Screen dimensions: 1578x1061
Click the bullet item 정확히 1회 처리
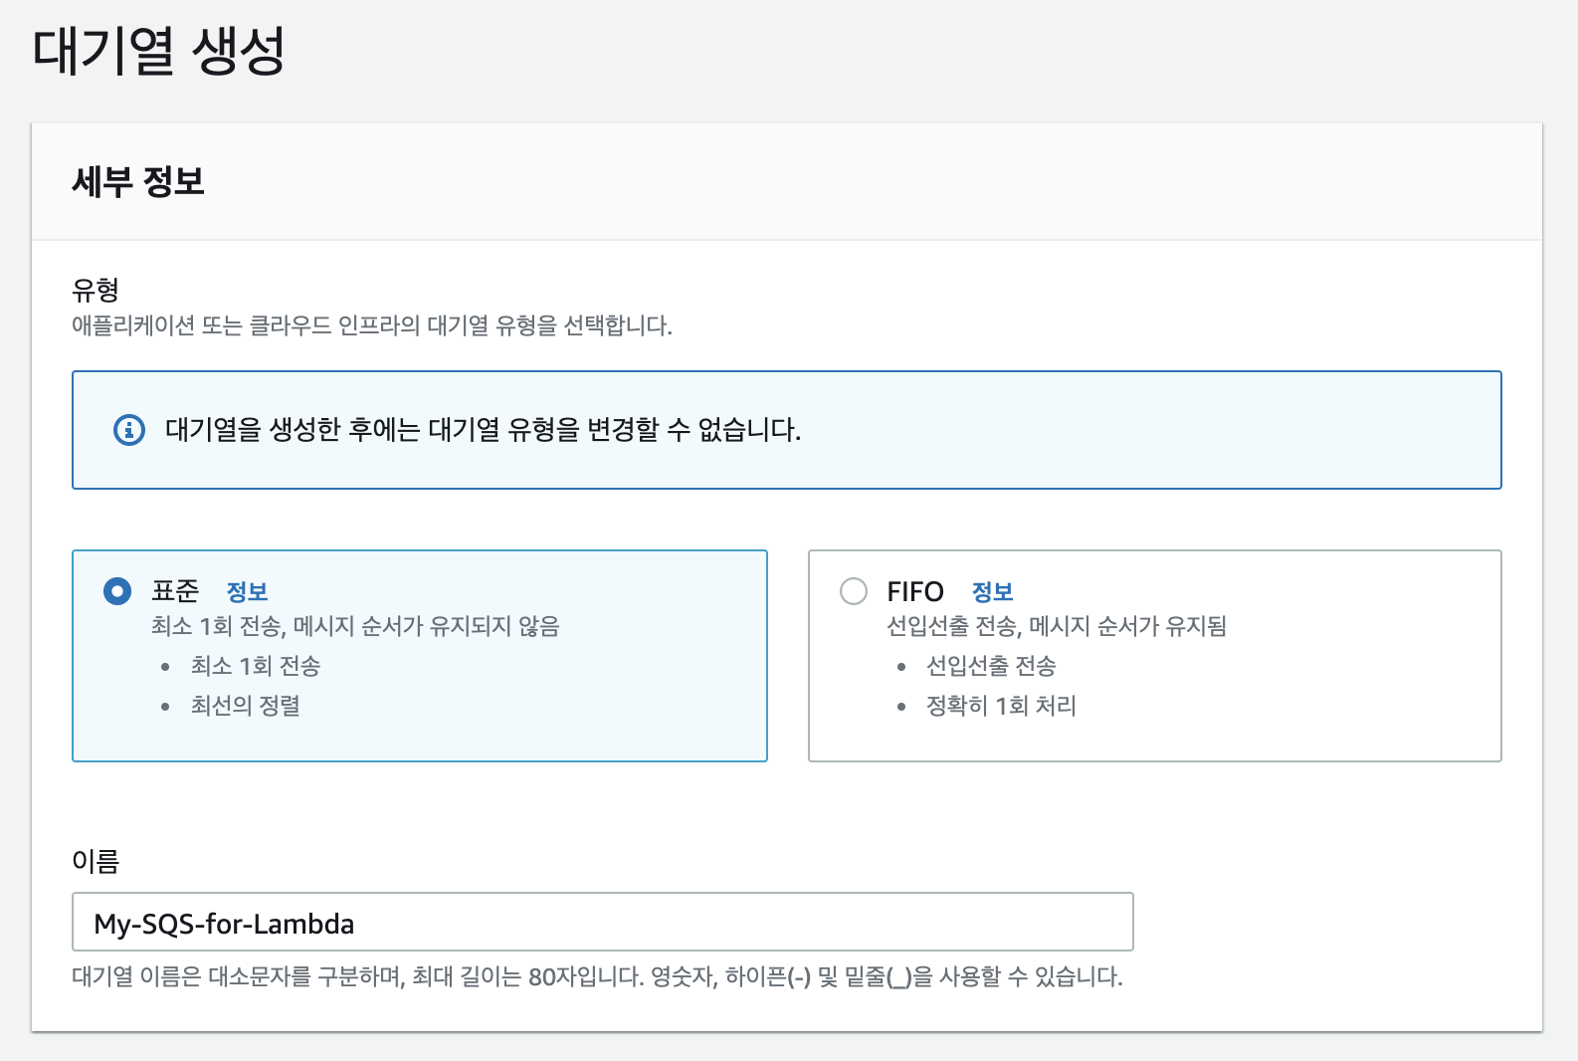[x=1001, y=706]
